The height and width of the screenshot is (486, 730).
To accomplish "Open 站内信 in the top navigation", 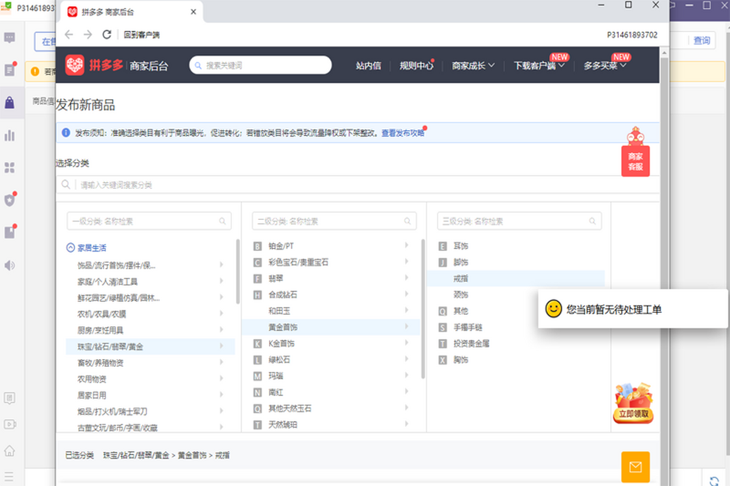I will pos(368,66).
